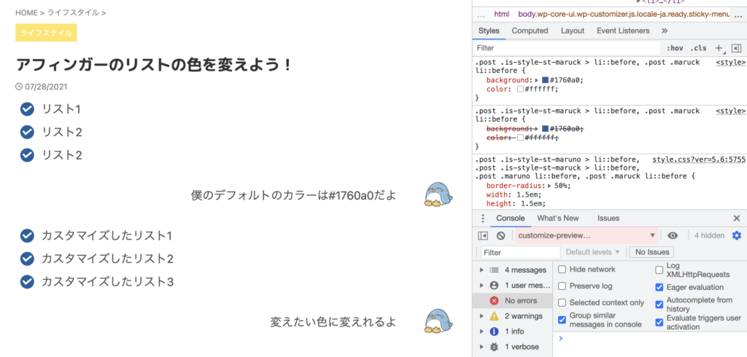
Task: Click the red No errors icon
Action: coord(494,300)
